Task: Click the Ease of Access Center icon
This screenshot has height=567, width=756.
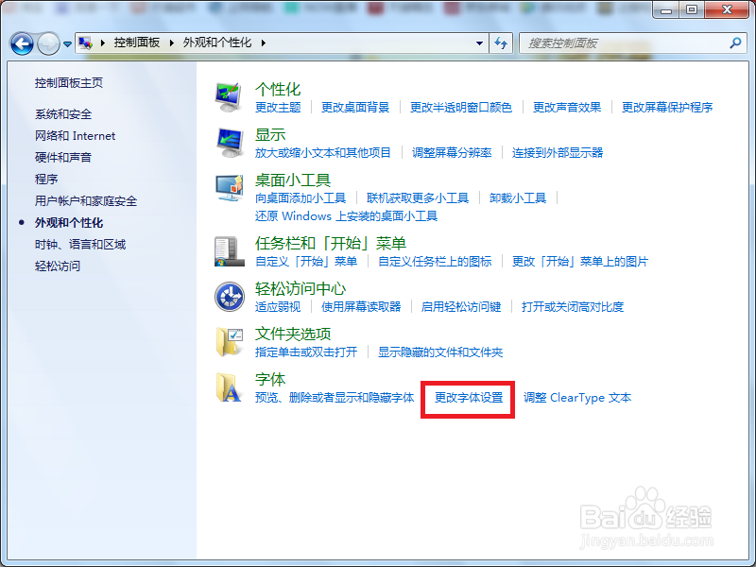Action: pos(229,297)
